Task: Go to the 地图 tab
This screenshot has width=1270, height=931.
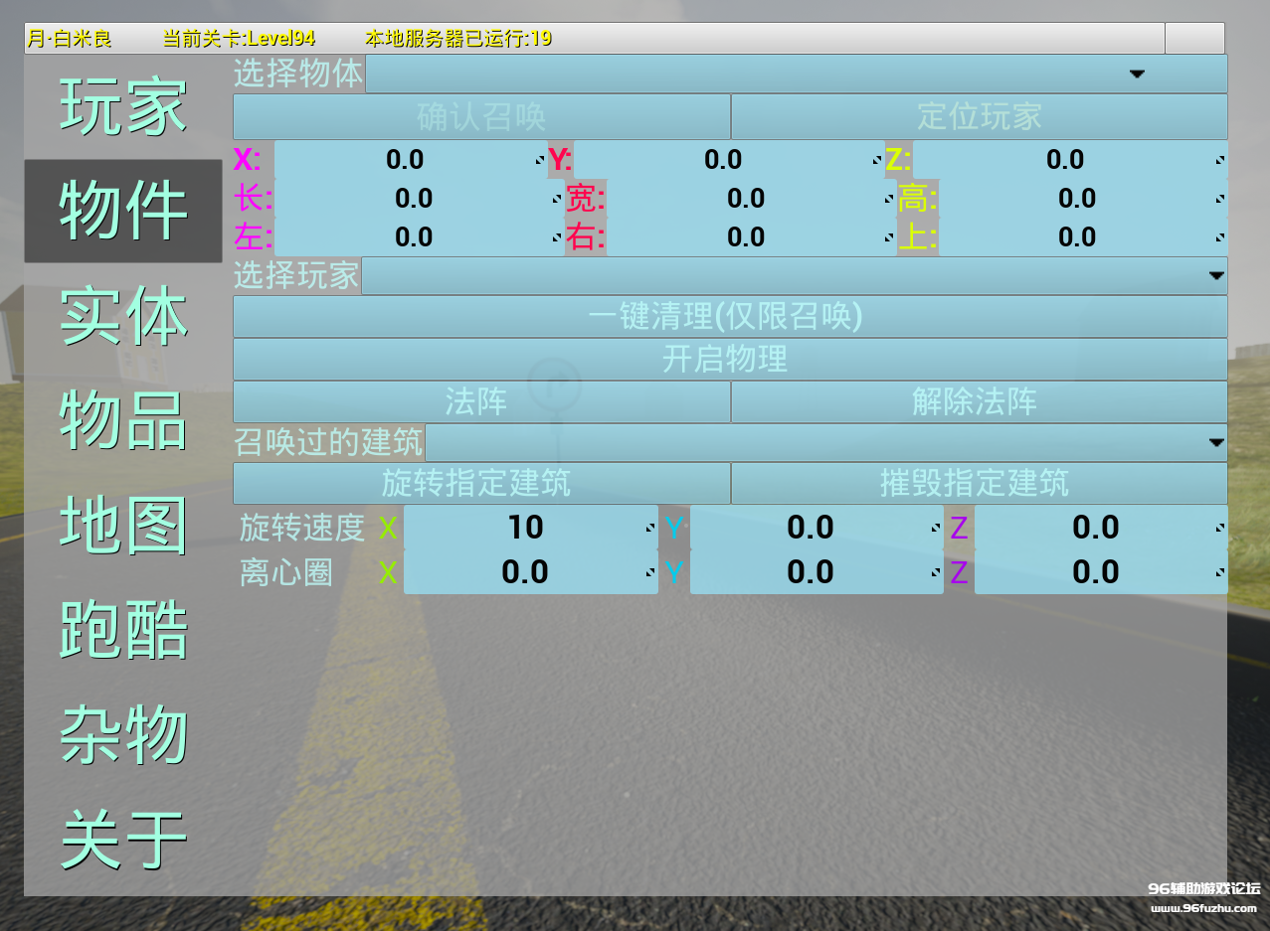Action: [x=123, y=525]
